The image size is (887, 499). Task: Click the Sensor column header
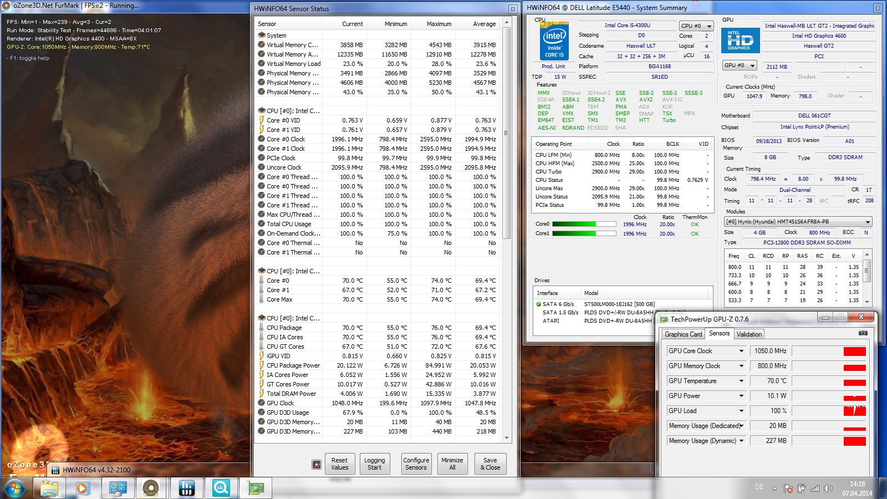coord(288,24)
